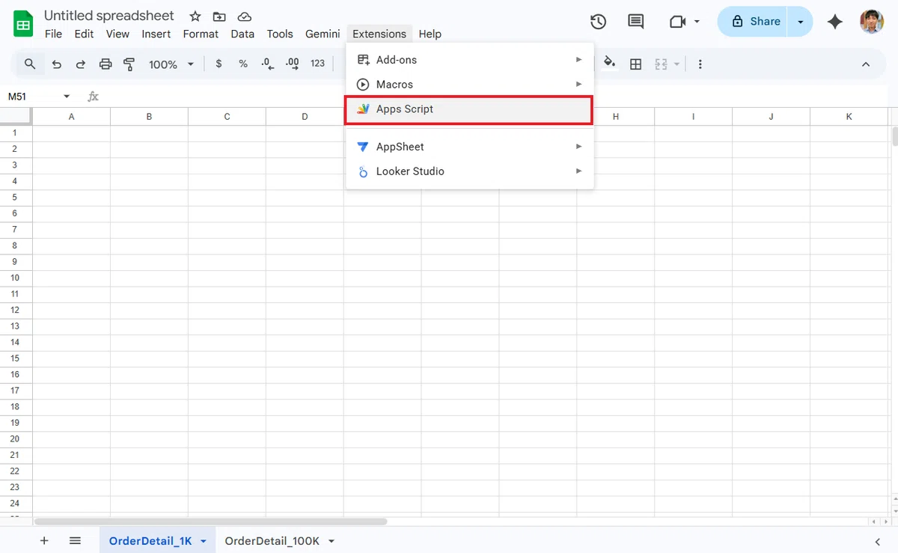Click the move to folder icon
The height and width of the screenshot is (553, 898).
pos(219,16)
